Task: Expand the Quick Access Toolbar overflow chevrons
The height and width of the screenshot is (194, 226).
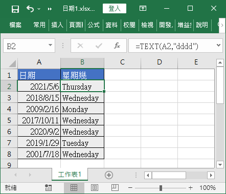Action: tap(50, 9)
